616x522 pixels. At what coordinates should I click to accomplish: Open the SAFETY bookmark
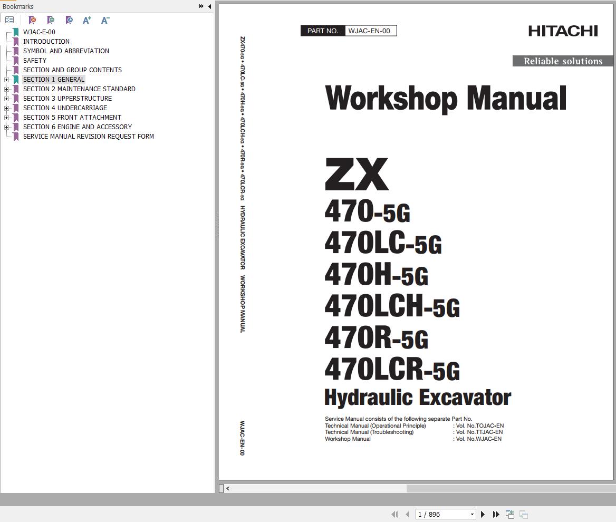(x=35, y=60)
